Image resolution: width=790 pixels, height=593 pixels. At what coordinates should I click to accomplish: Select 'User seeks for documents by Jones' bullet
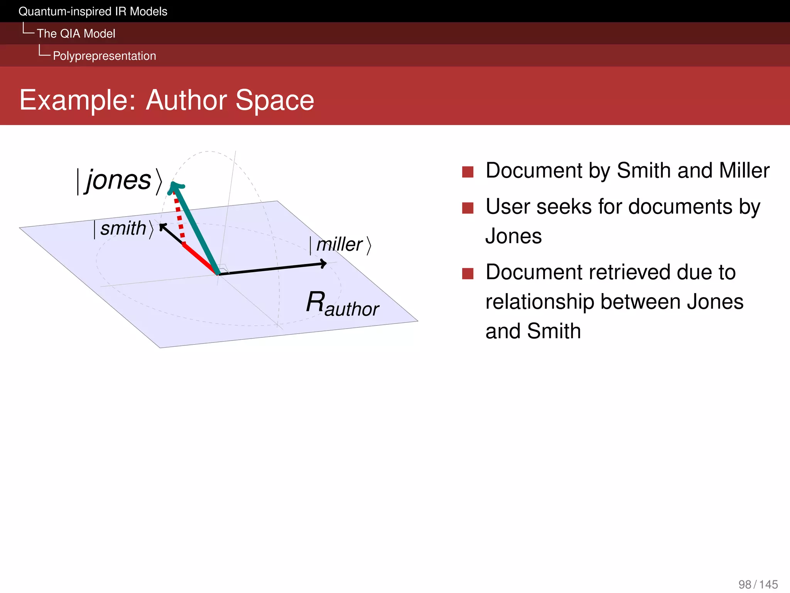(623, 221)
